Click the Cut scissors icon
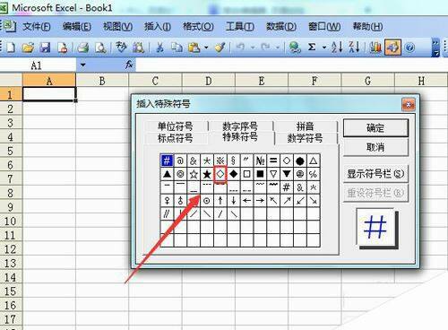 click(x=159, y=48)
